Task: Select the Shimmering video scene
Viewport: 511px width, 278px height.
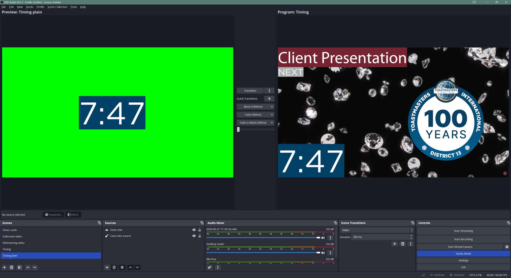Action: pos(14,243)
